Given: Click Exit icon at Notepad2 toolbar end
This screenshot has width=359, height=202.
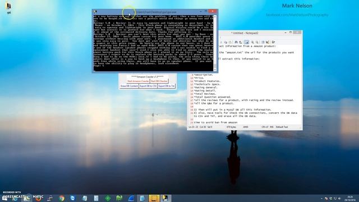Looking at the screenshot, I should click(273, 42).
